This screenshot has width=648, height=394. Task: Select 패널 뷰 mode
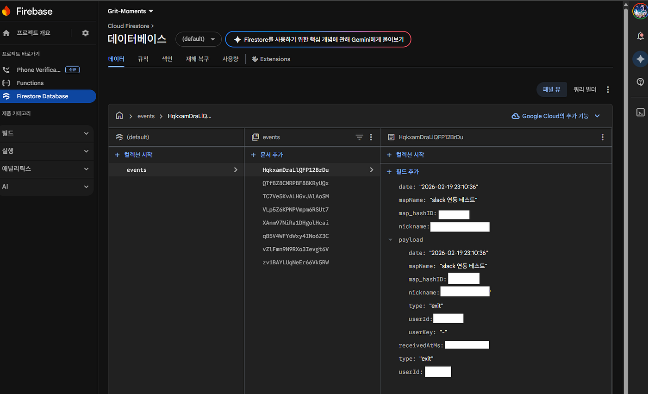(551, 89)
